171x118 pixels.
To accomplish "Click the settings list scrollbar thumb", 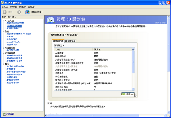I will [133, 62].
